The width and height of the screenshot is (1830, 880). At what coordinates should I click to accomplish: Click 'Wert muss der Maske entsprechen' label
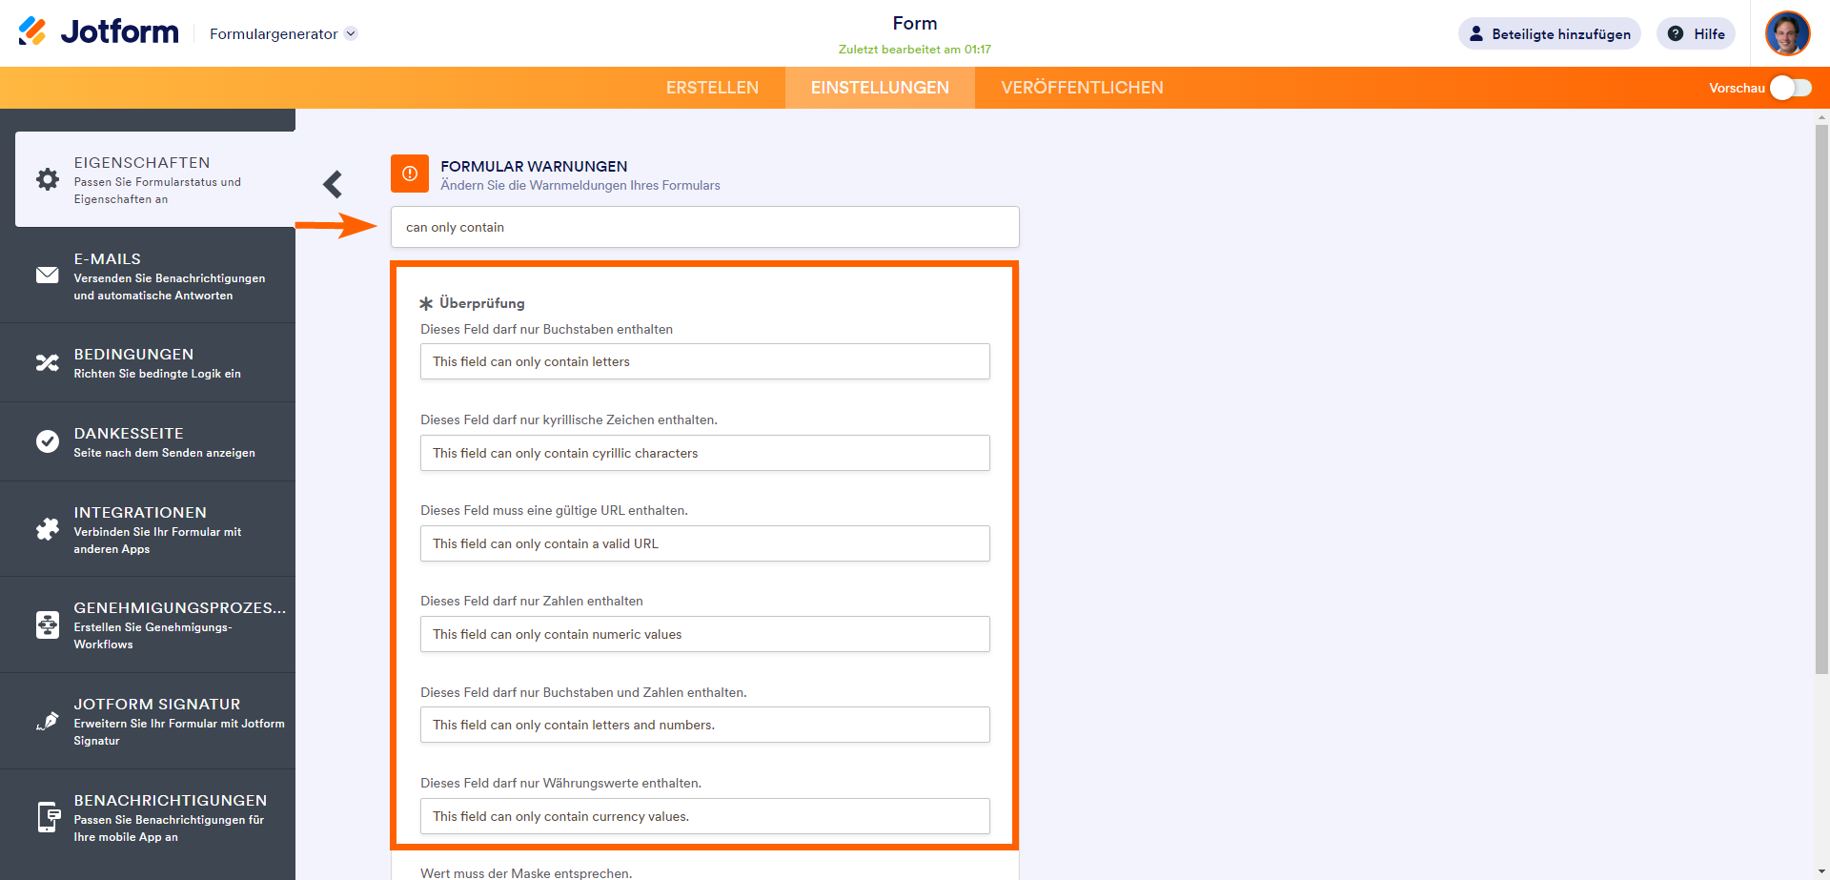526,872
